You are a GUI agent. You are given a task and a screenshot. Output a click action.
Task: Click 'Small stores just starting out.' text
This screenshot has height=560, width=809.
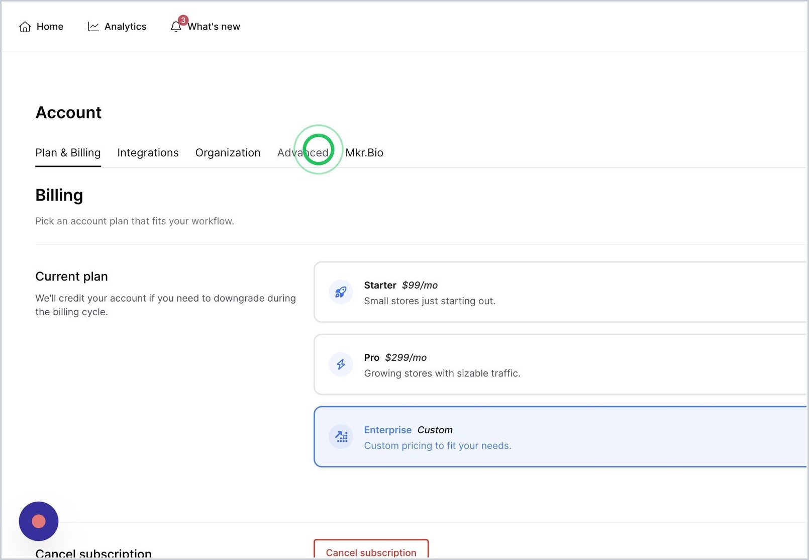point(430,301)
